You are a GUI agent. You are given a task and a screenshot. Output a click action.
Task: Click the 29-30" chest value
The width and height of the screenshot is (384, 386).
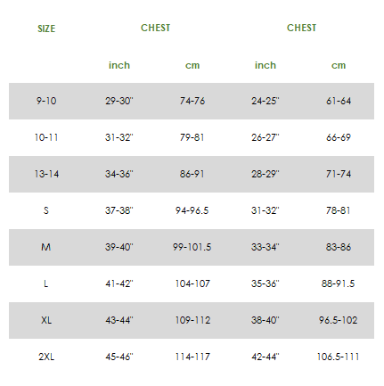(x=119, y=101)
